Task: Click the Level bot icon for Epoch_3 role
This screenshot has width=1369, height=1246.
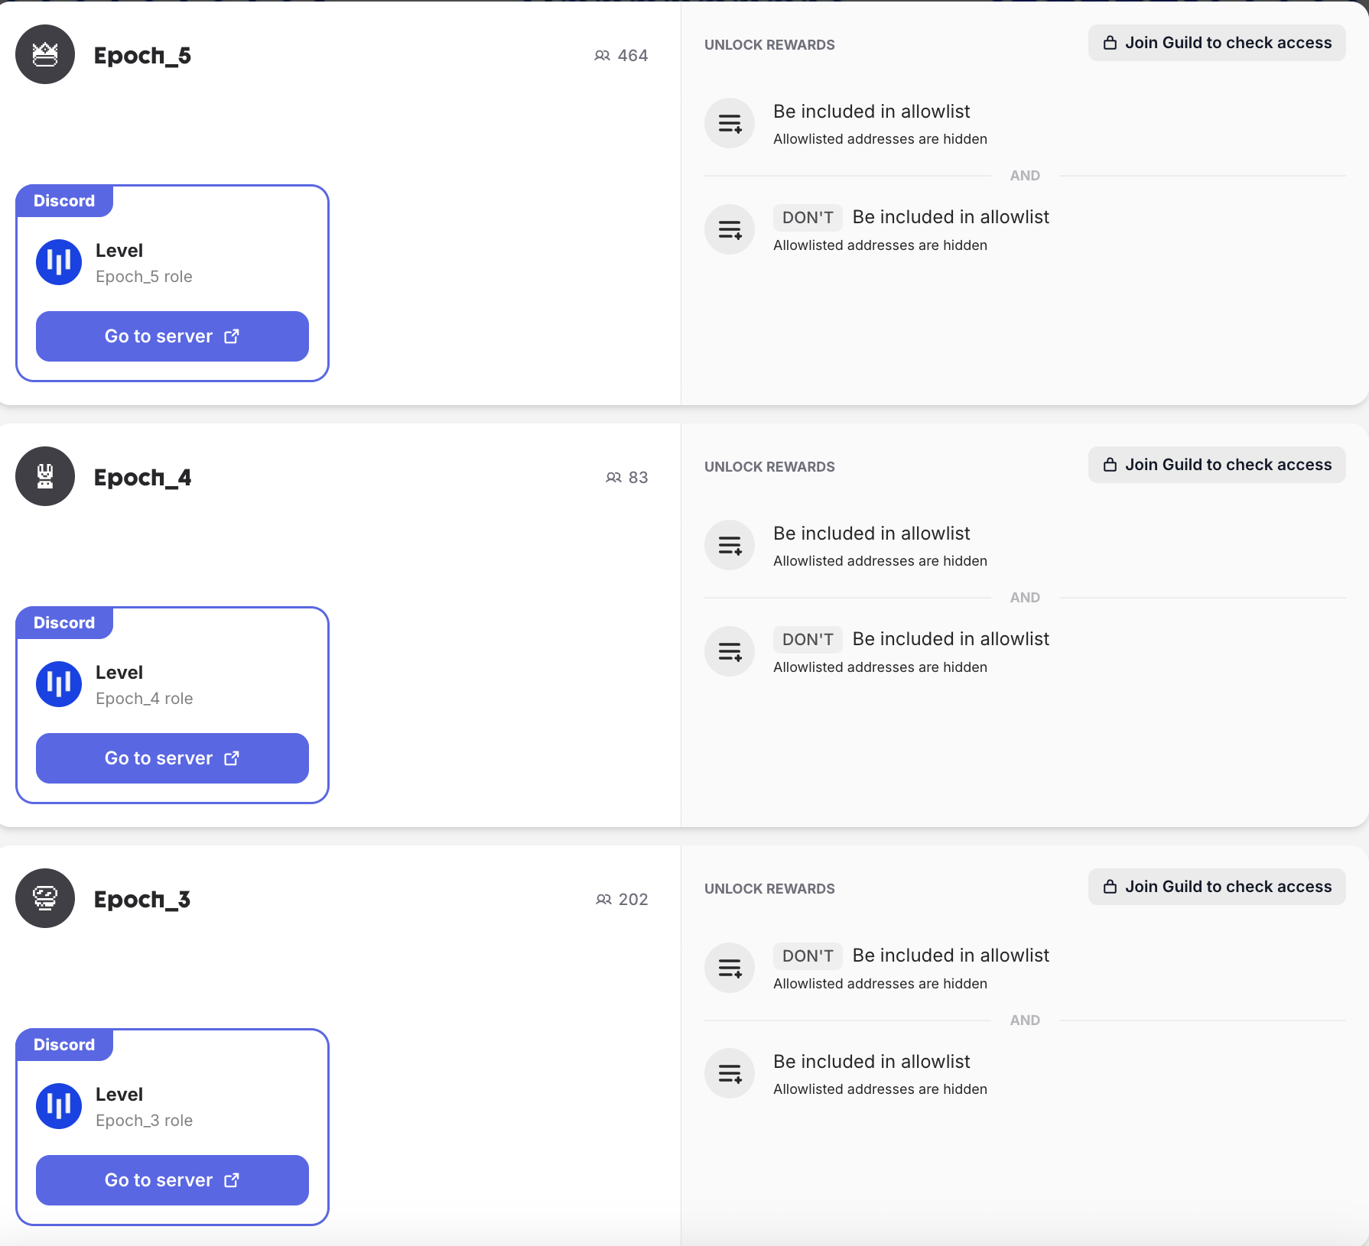Action: tap(59, 1106)
